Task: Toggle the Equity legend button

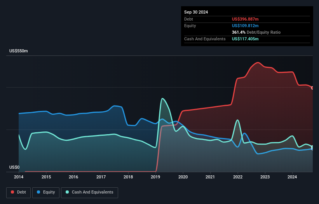Action: pos(46,192)
